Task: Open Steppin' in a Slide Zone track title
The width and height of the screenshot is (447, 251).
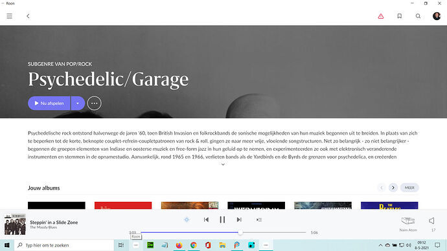Action: 54,223
